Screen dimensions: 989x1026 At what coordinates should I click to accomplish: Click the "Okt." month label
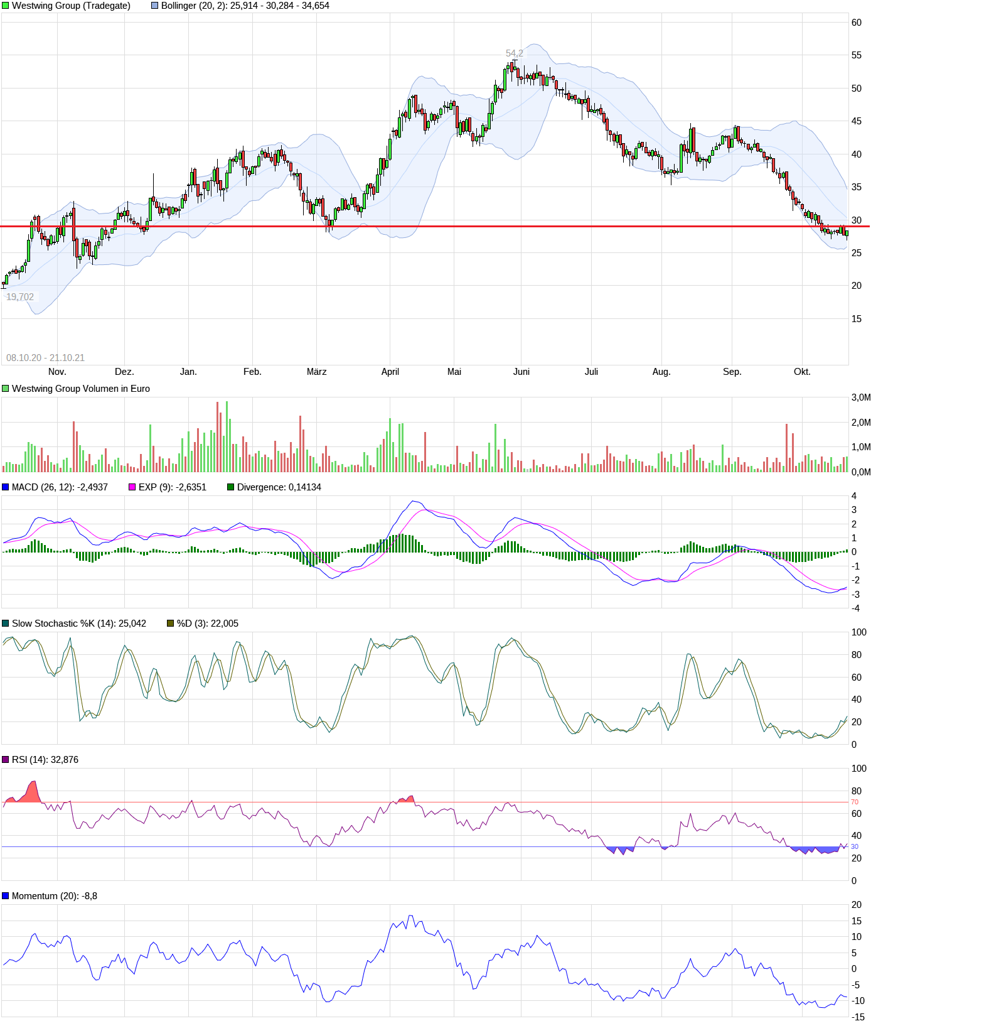(802, 372)
